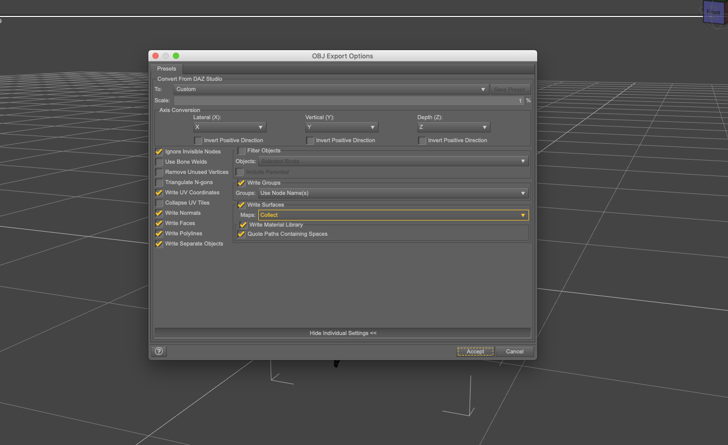Click the Front view cube
728x445 pixels.
[713, 13]
